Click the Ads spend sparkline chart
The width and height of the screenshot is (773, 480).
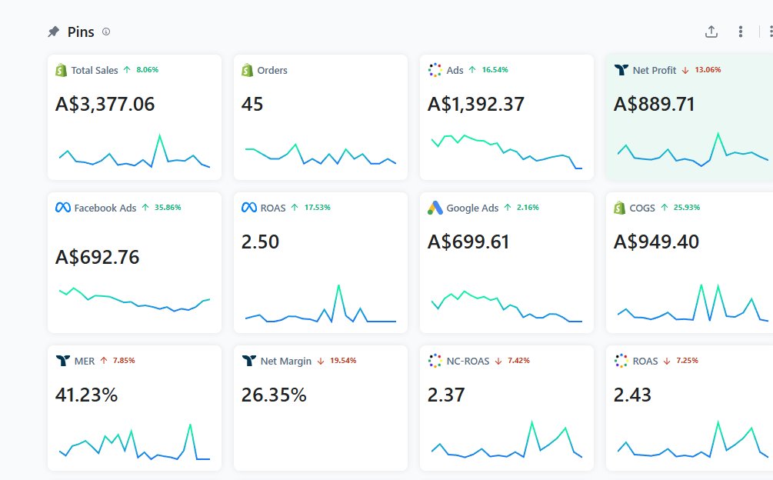[x=506, y=152]
